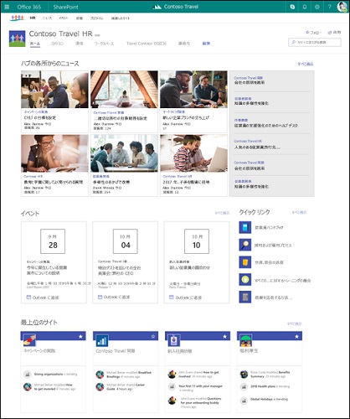Add the 28th event to Outlook
The height and width of the screenshot is (419, 350).
43,297
